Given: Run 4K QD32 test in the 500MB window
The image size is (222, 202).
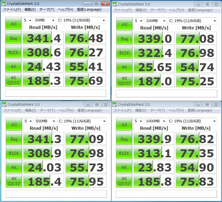Looking at the screenshot, I should [x=14, y=181].
